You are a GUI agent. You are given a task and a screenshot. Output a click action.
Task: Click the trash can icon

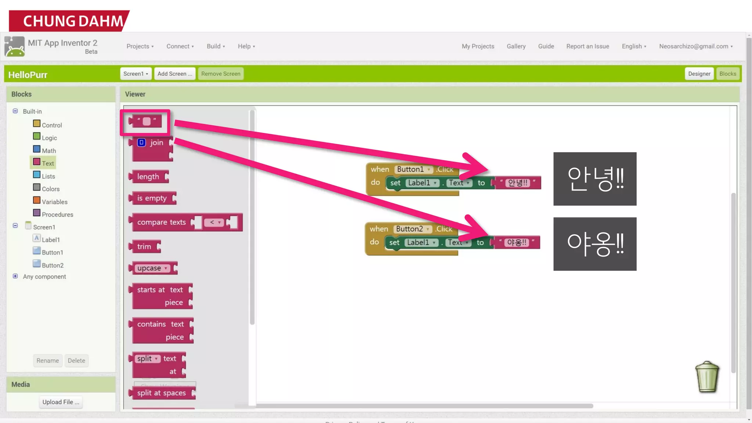coord(707,377)
